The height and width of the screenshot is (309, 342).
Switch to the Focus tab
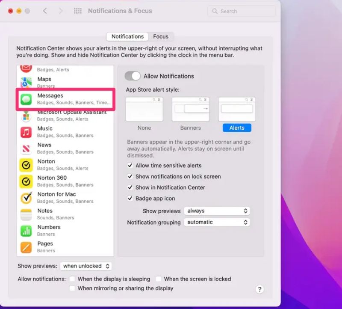coord(161,36)
